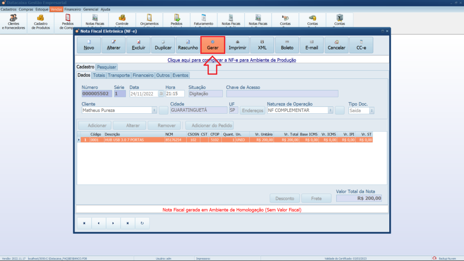This screenshot has height=261, width=464.
Task: Click the Duplicar toolbar button
Action: [163, 45]
